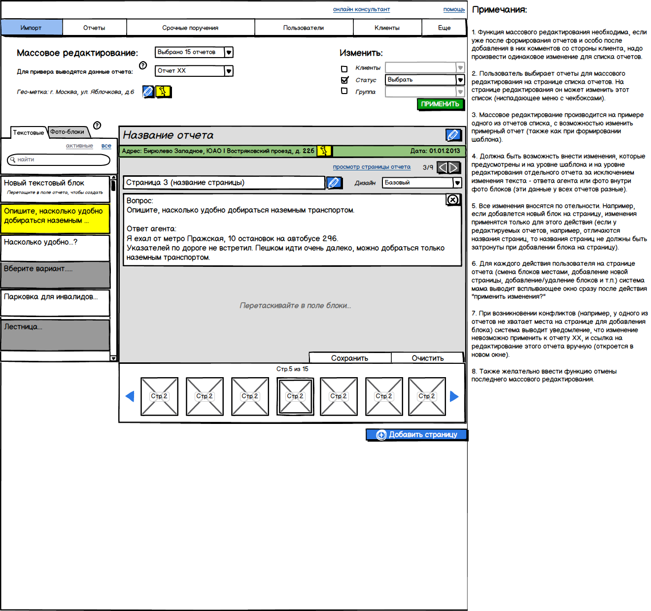The width and height of the screenshot is (651, 611).
Task: Click the pencil icon next to page name
Action: coord(334,183)
